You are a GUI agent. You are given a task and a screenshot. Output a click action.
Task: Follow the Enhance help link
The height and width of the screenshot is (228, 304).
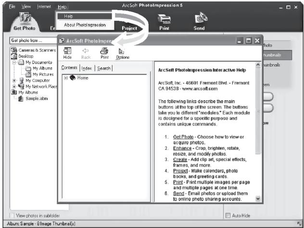[182, 148]
